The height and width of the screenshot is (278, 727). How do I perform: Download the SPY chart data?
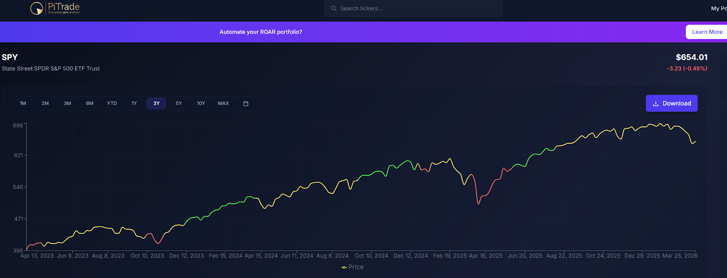tap(672, 104)
